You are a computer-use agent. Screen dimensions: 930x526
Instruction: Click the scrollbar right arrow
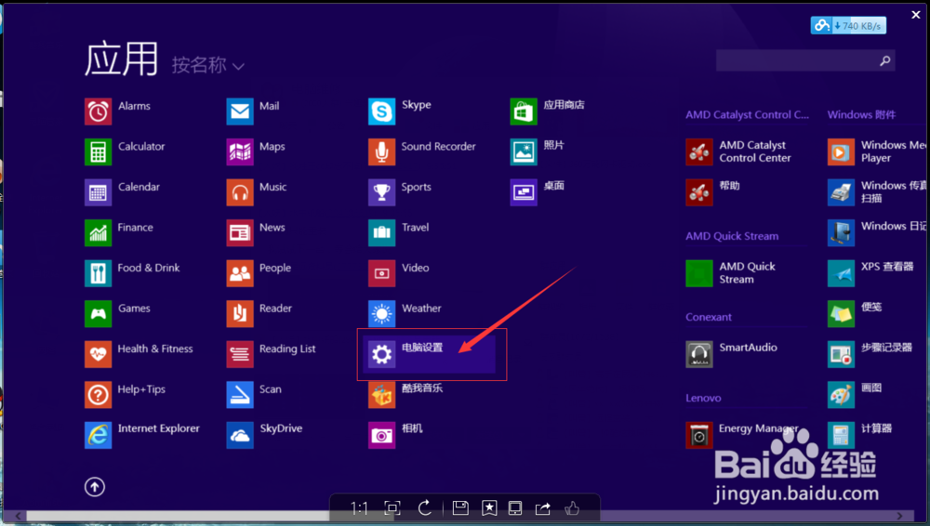pos(899,516)
